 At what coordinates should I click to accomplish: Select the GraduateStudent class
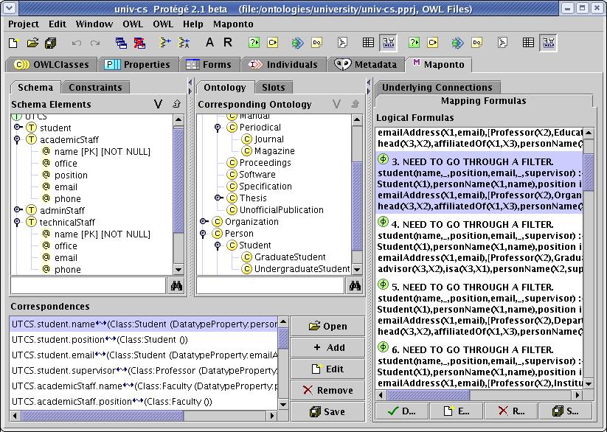(290, 257)
